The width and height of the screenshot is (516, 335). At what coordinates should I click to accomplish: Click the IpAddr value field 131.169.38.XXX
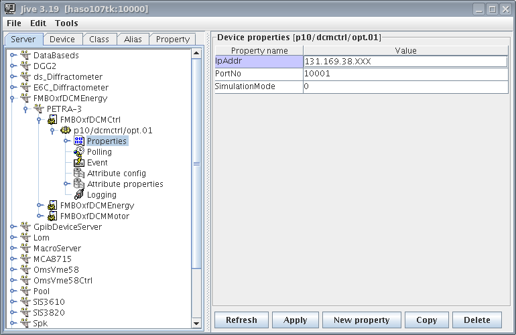tap(405, 62)
